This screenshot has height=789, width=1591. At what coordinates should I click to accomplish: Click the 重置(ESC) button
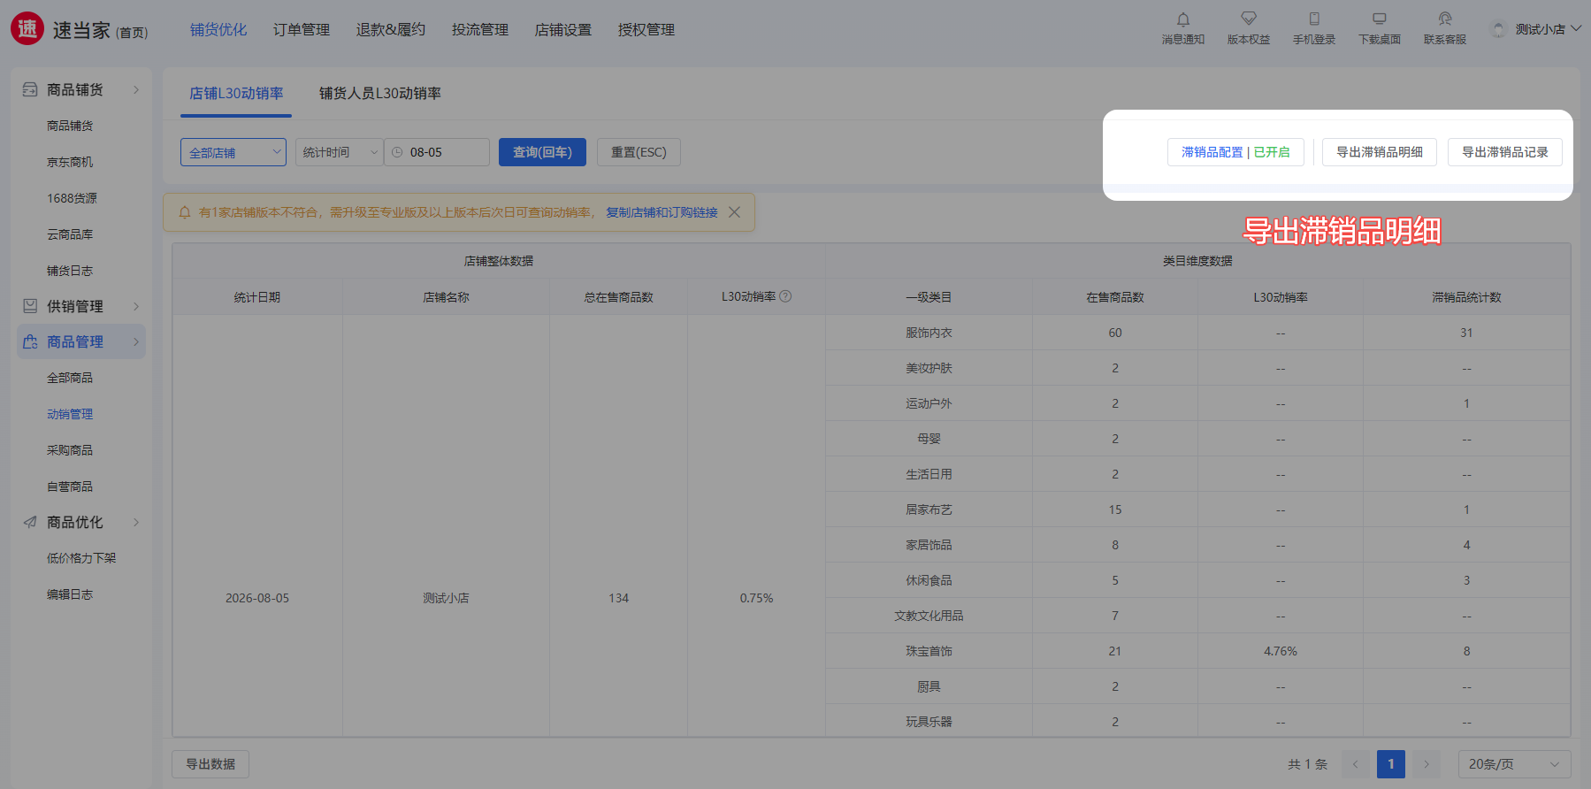click(x=639, y=152)
